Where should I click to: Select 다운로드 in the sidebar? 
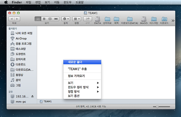(22, 64)
